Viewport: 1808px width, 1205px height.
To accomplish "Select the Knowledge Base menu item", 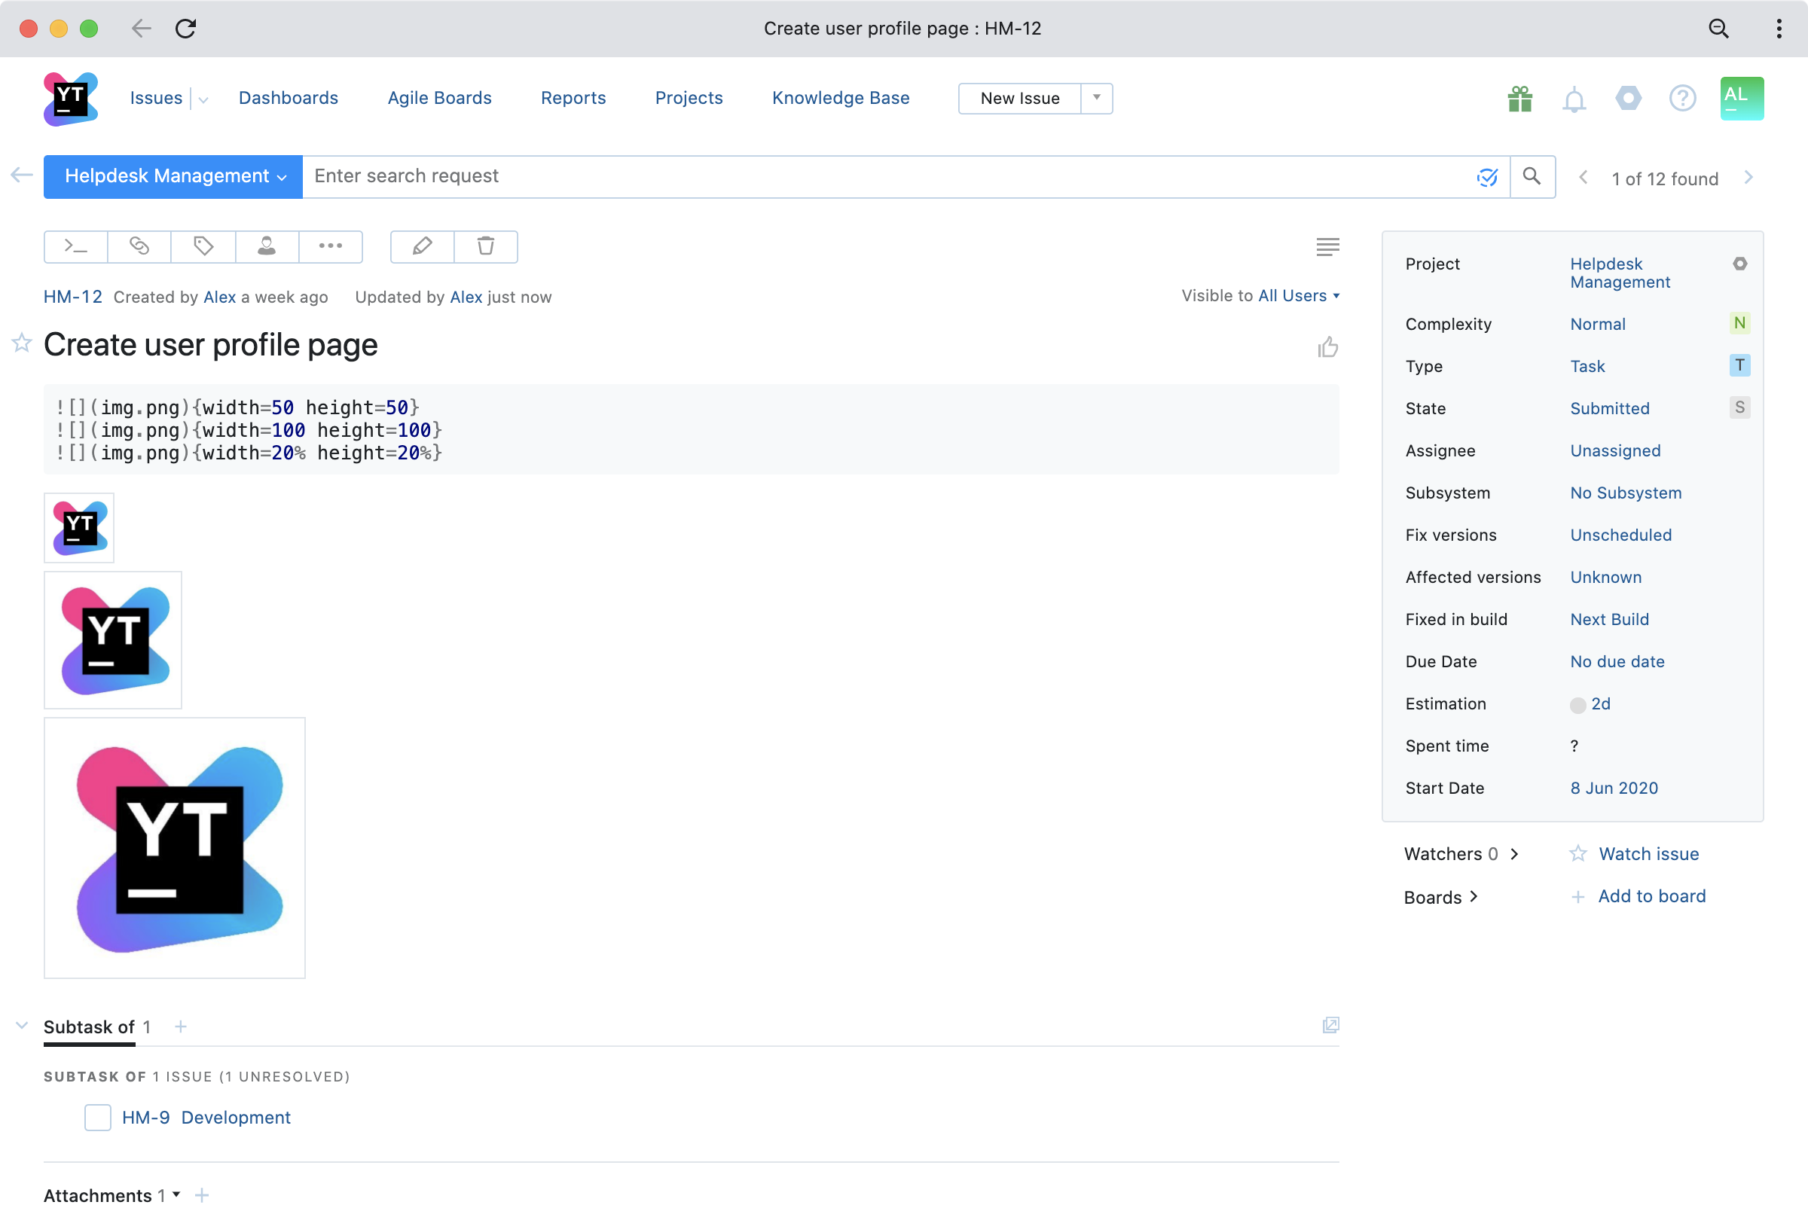I will coord(841,97).
